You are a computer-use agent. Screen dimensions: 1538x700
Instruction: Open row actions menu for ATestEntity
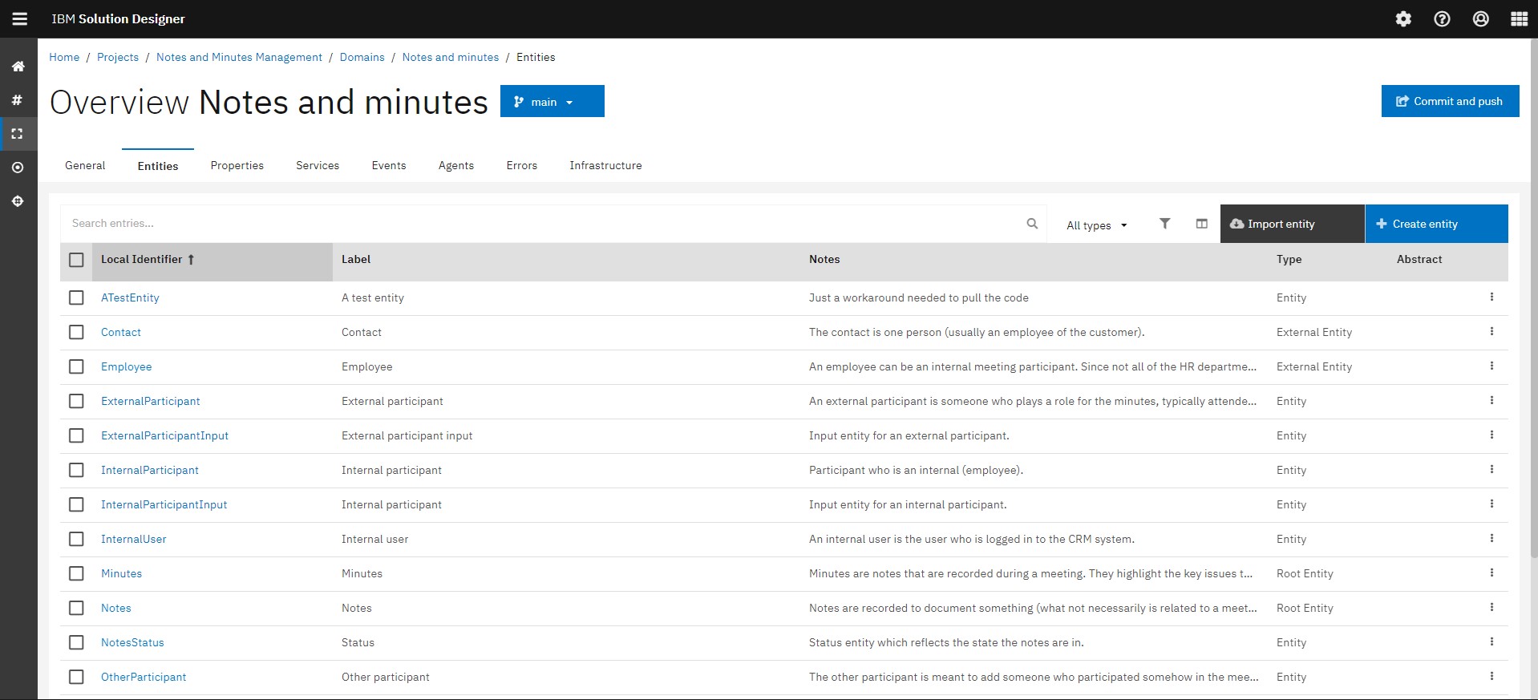point(1491,297)
